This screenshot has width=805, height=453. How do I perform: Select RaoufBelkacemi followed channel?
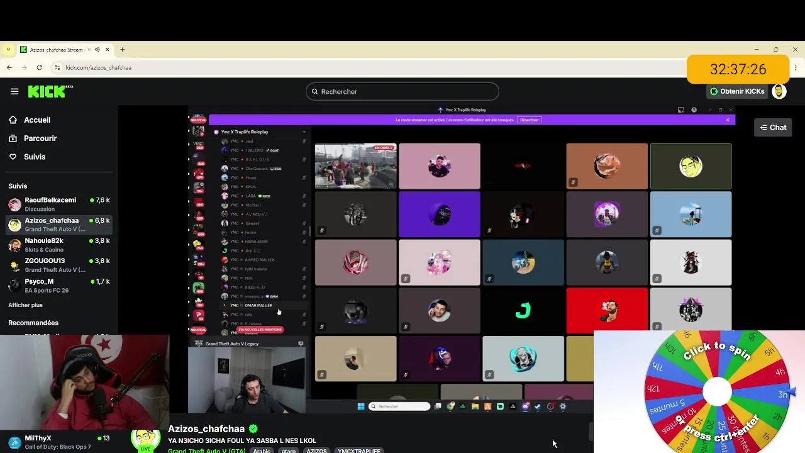tap(59, 204)
